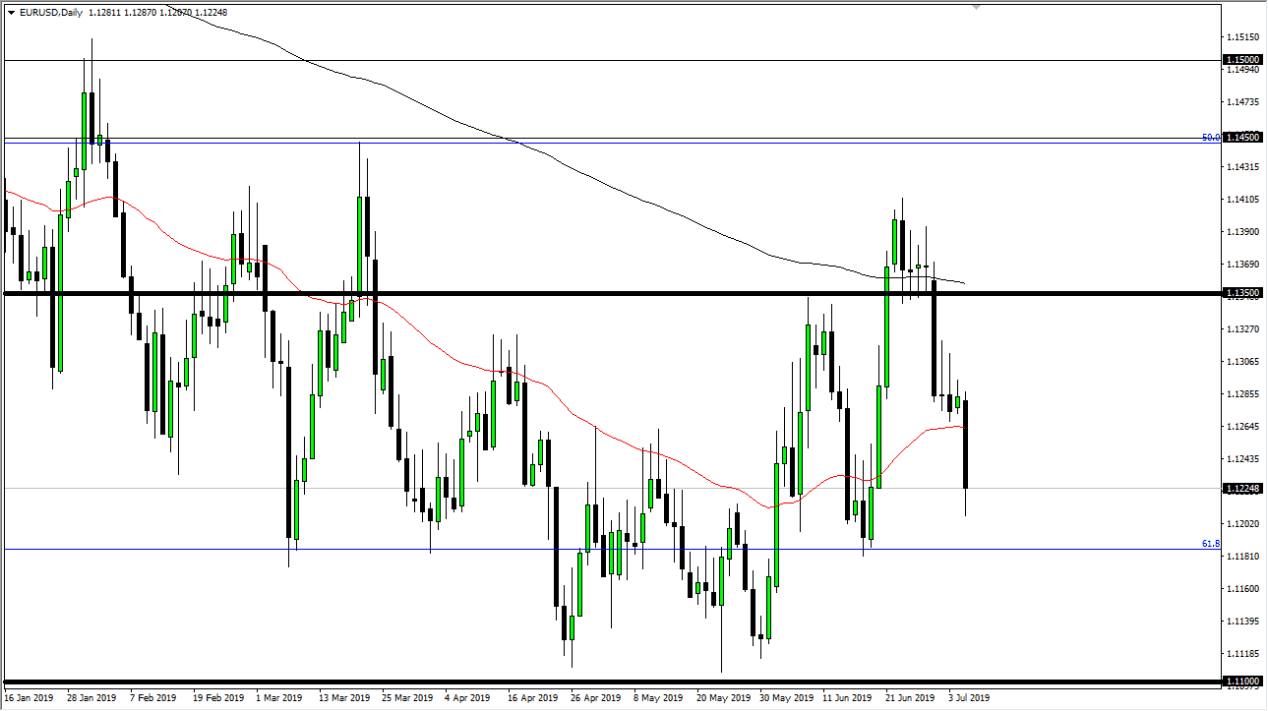
Task: Click the 1 Mar 2019 date label
Action: 280,699
